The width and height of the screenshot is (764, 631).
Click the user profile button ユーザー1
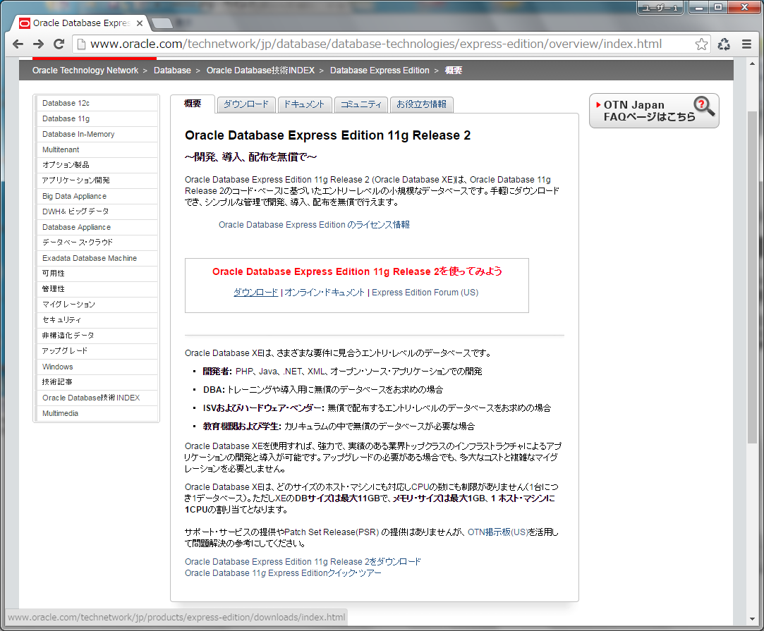click(x=660, y=7)
